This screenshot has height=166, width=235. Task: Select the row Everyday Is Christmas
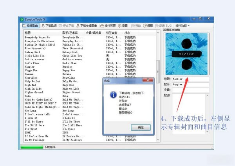90,41
